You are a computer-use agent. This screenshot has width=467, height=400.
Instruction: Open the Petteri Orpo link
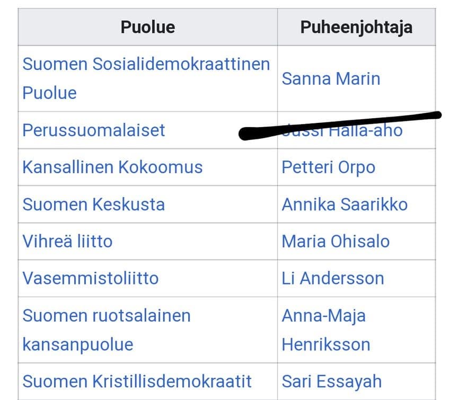point(328,167)
